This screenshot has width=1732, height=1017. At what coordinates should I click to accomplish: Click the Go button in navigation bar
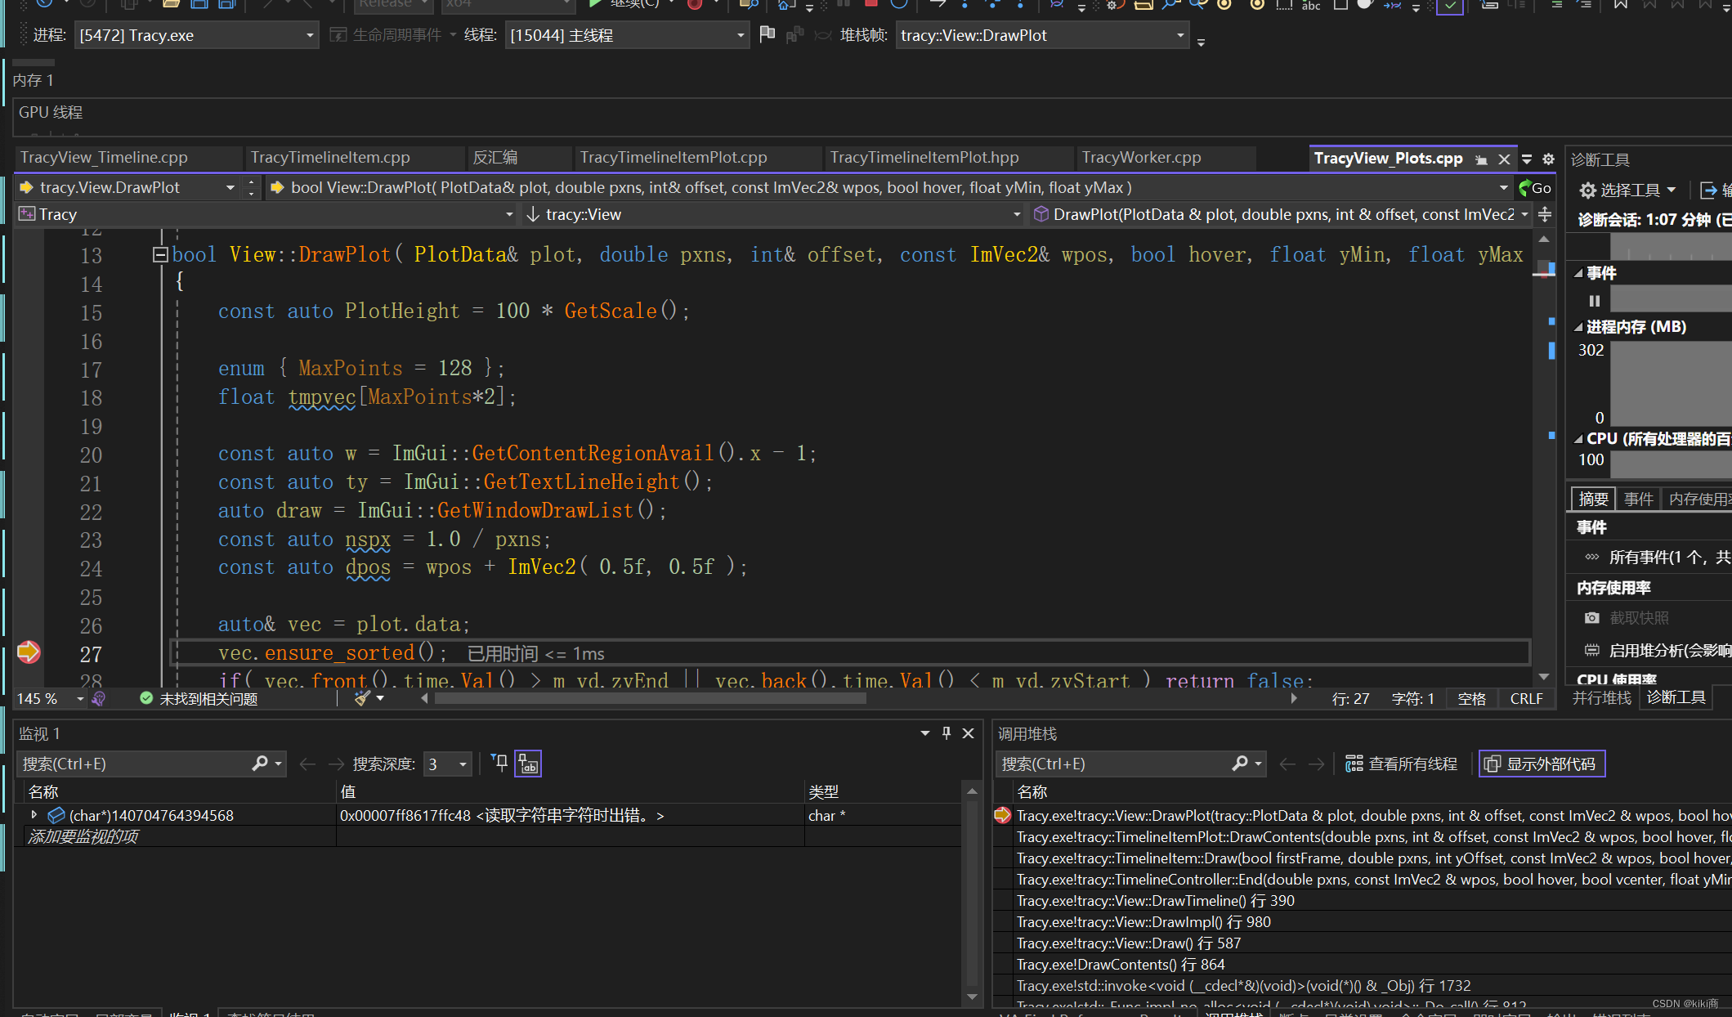pos(1535,188)
